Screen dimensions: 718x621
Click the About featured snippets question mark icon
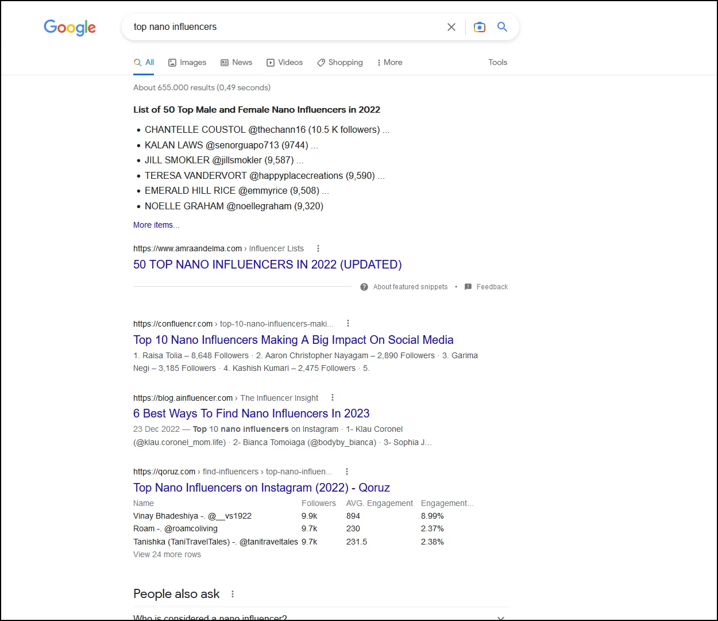364,286
